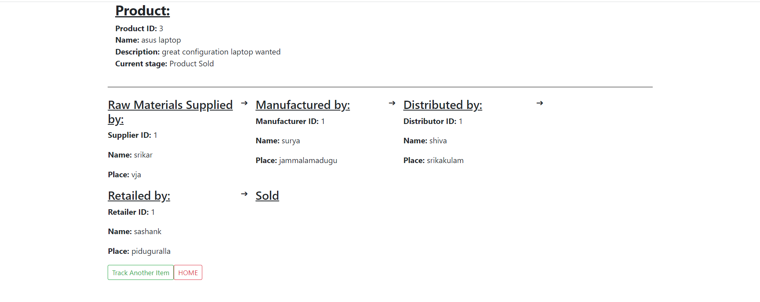This screenshot has width=760, height=302.
Task: Open the Product heading link
Action: (142, 11)
